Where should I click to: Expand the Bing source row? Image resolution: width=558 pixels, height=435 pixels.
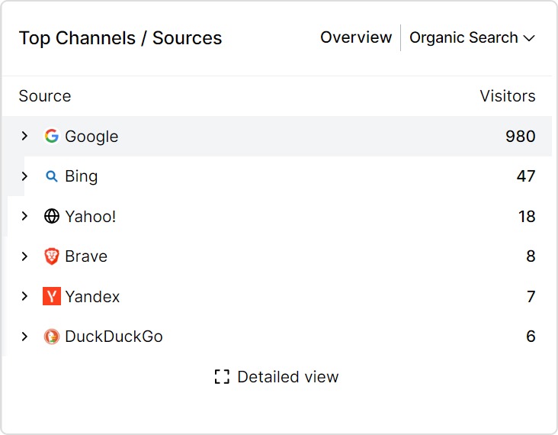[x=24, y=176]
